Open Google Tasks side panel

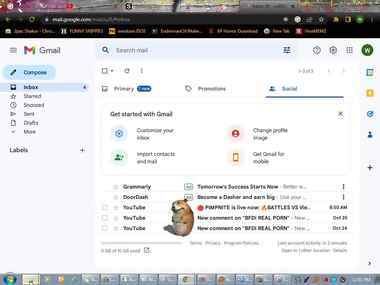370,114
